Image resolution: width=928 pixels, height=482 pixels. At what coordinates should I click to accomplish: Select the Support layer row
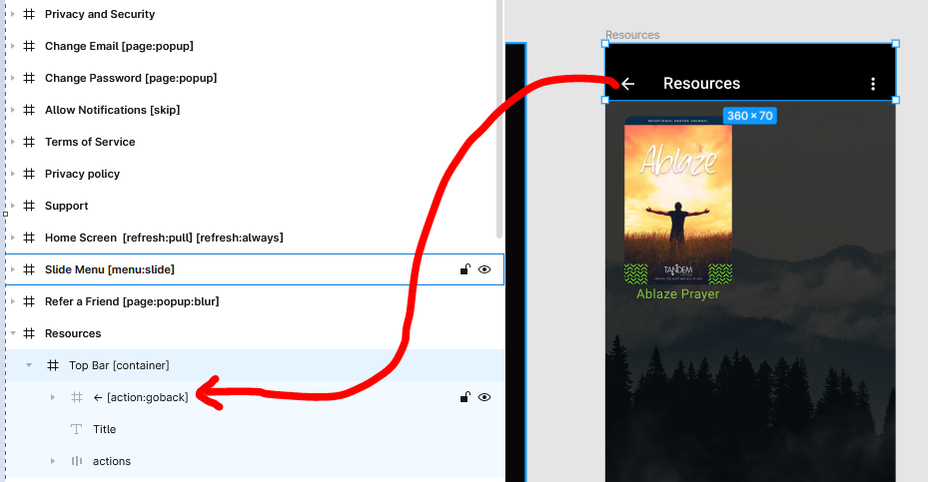255,206
